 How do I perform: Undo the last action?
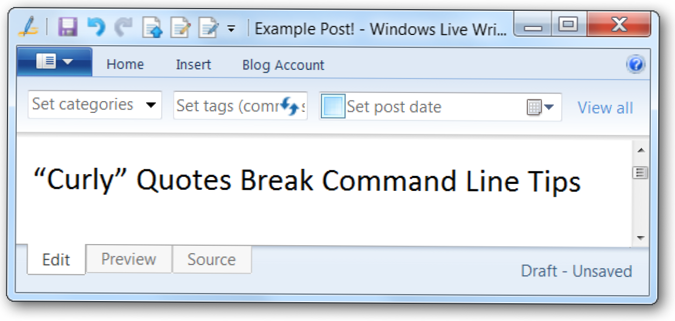[96, 27]
